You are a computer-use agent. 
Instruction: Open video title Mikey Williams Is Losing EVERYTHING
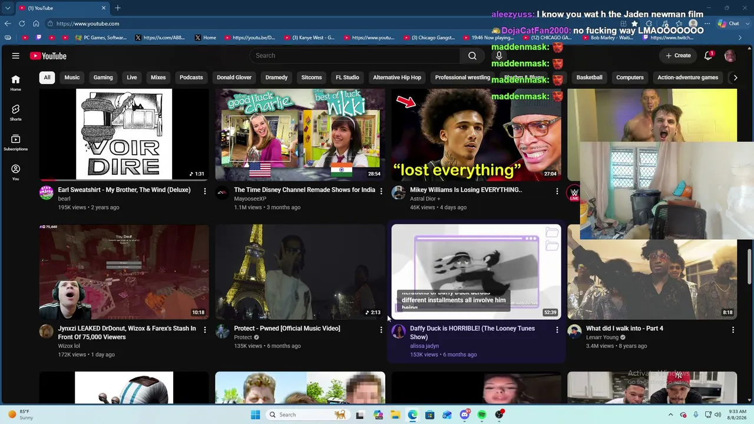466,190
